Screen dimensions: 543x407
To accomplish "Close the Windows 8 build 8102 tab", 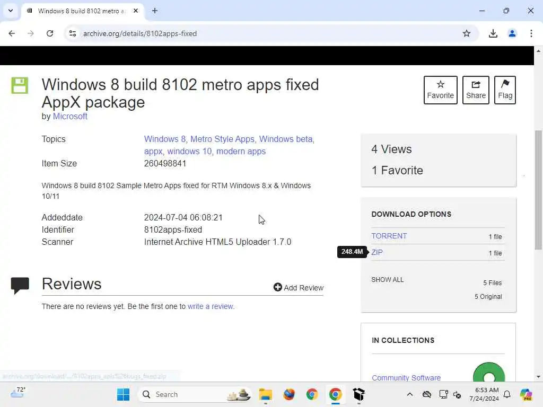I will pos(136,11).
